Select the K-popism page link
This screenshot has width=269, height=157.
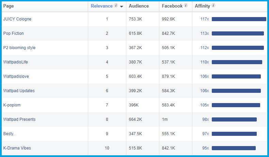12,105
